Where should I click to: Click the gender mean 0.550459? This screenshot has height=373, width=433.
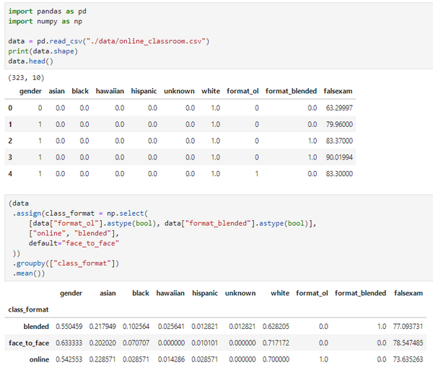point(69,326)
